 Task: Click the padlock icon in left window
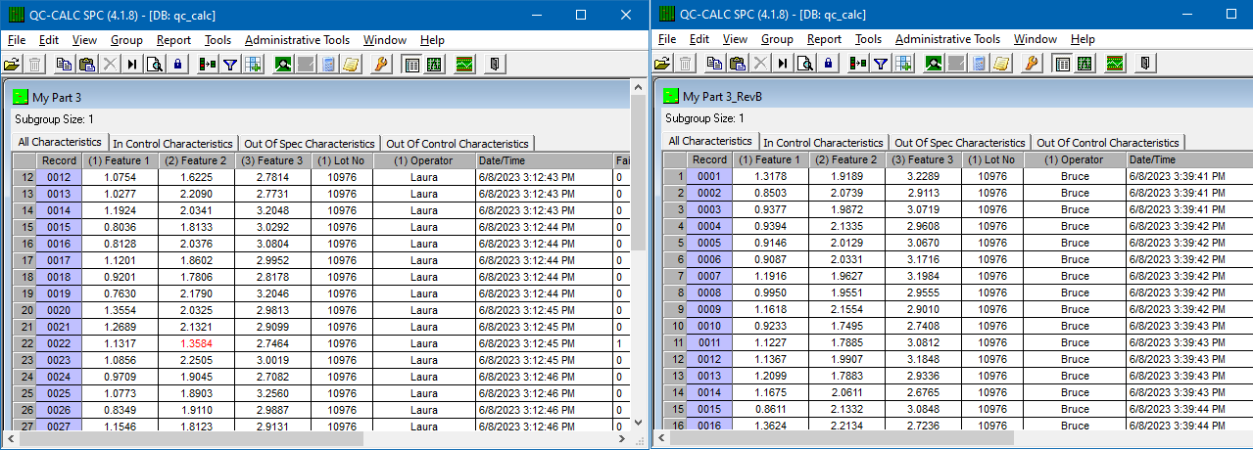tap(177, 64)
